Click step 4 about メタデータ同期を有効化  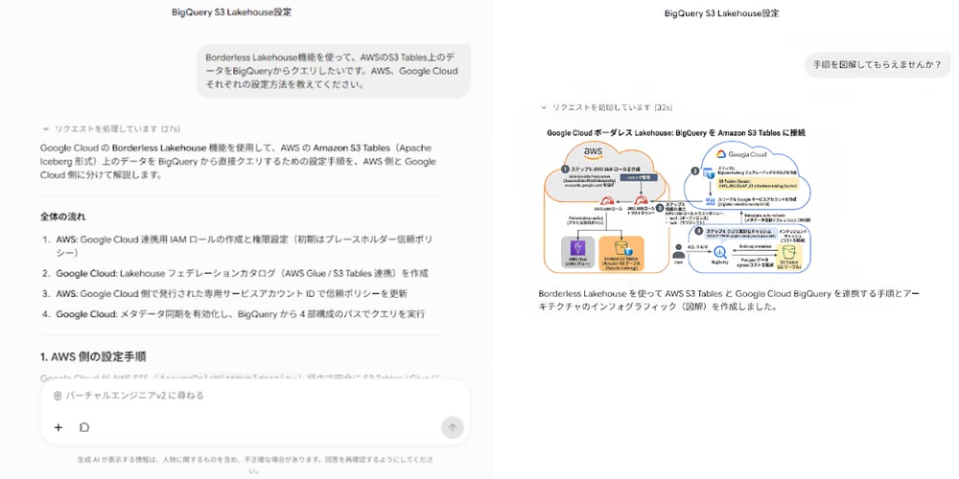click(x=234, y=314)
